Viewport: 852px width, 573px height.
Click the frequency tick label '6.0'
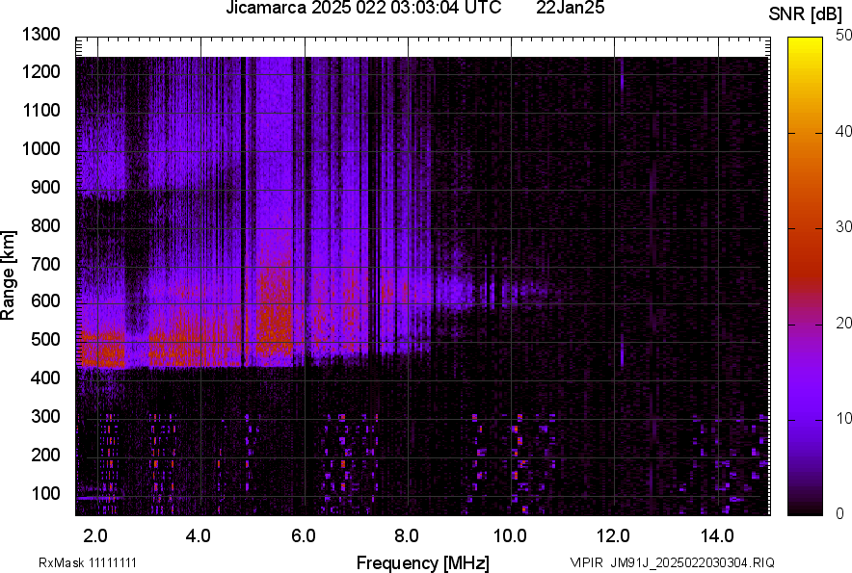click(x=303, y=536)
